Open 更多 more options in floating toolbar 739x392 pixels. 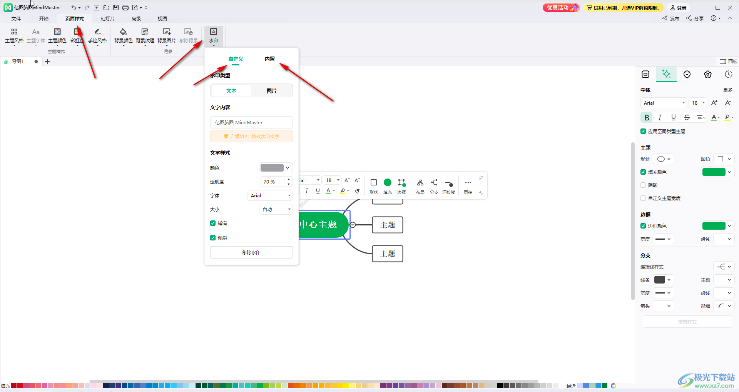(468, 186)
